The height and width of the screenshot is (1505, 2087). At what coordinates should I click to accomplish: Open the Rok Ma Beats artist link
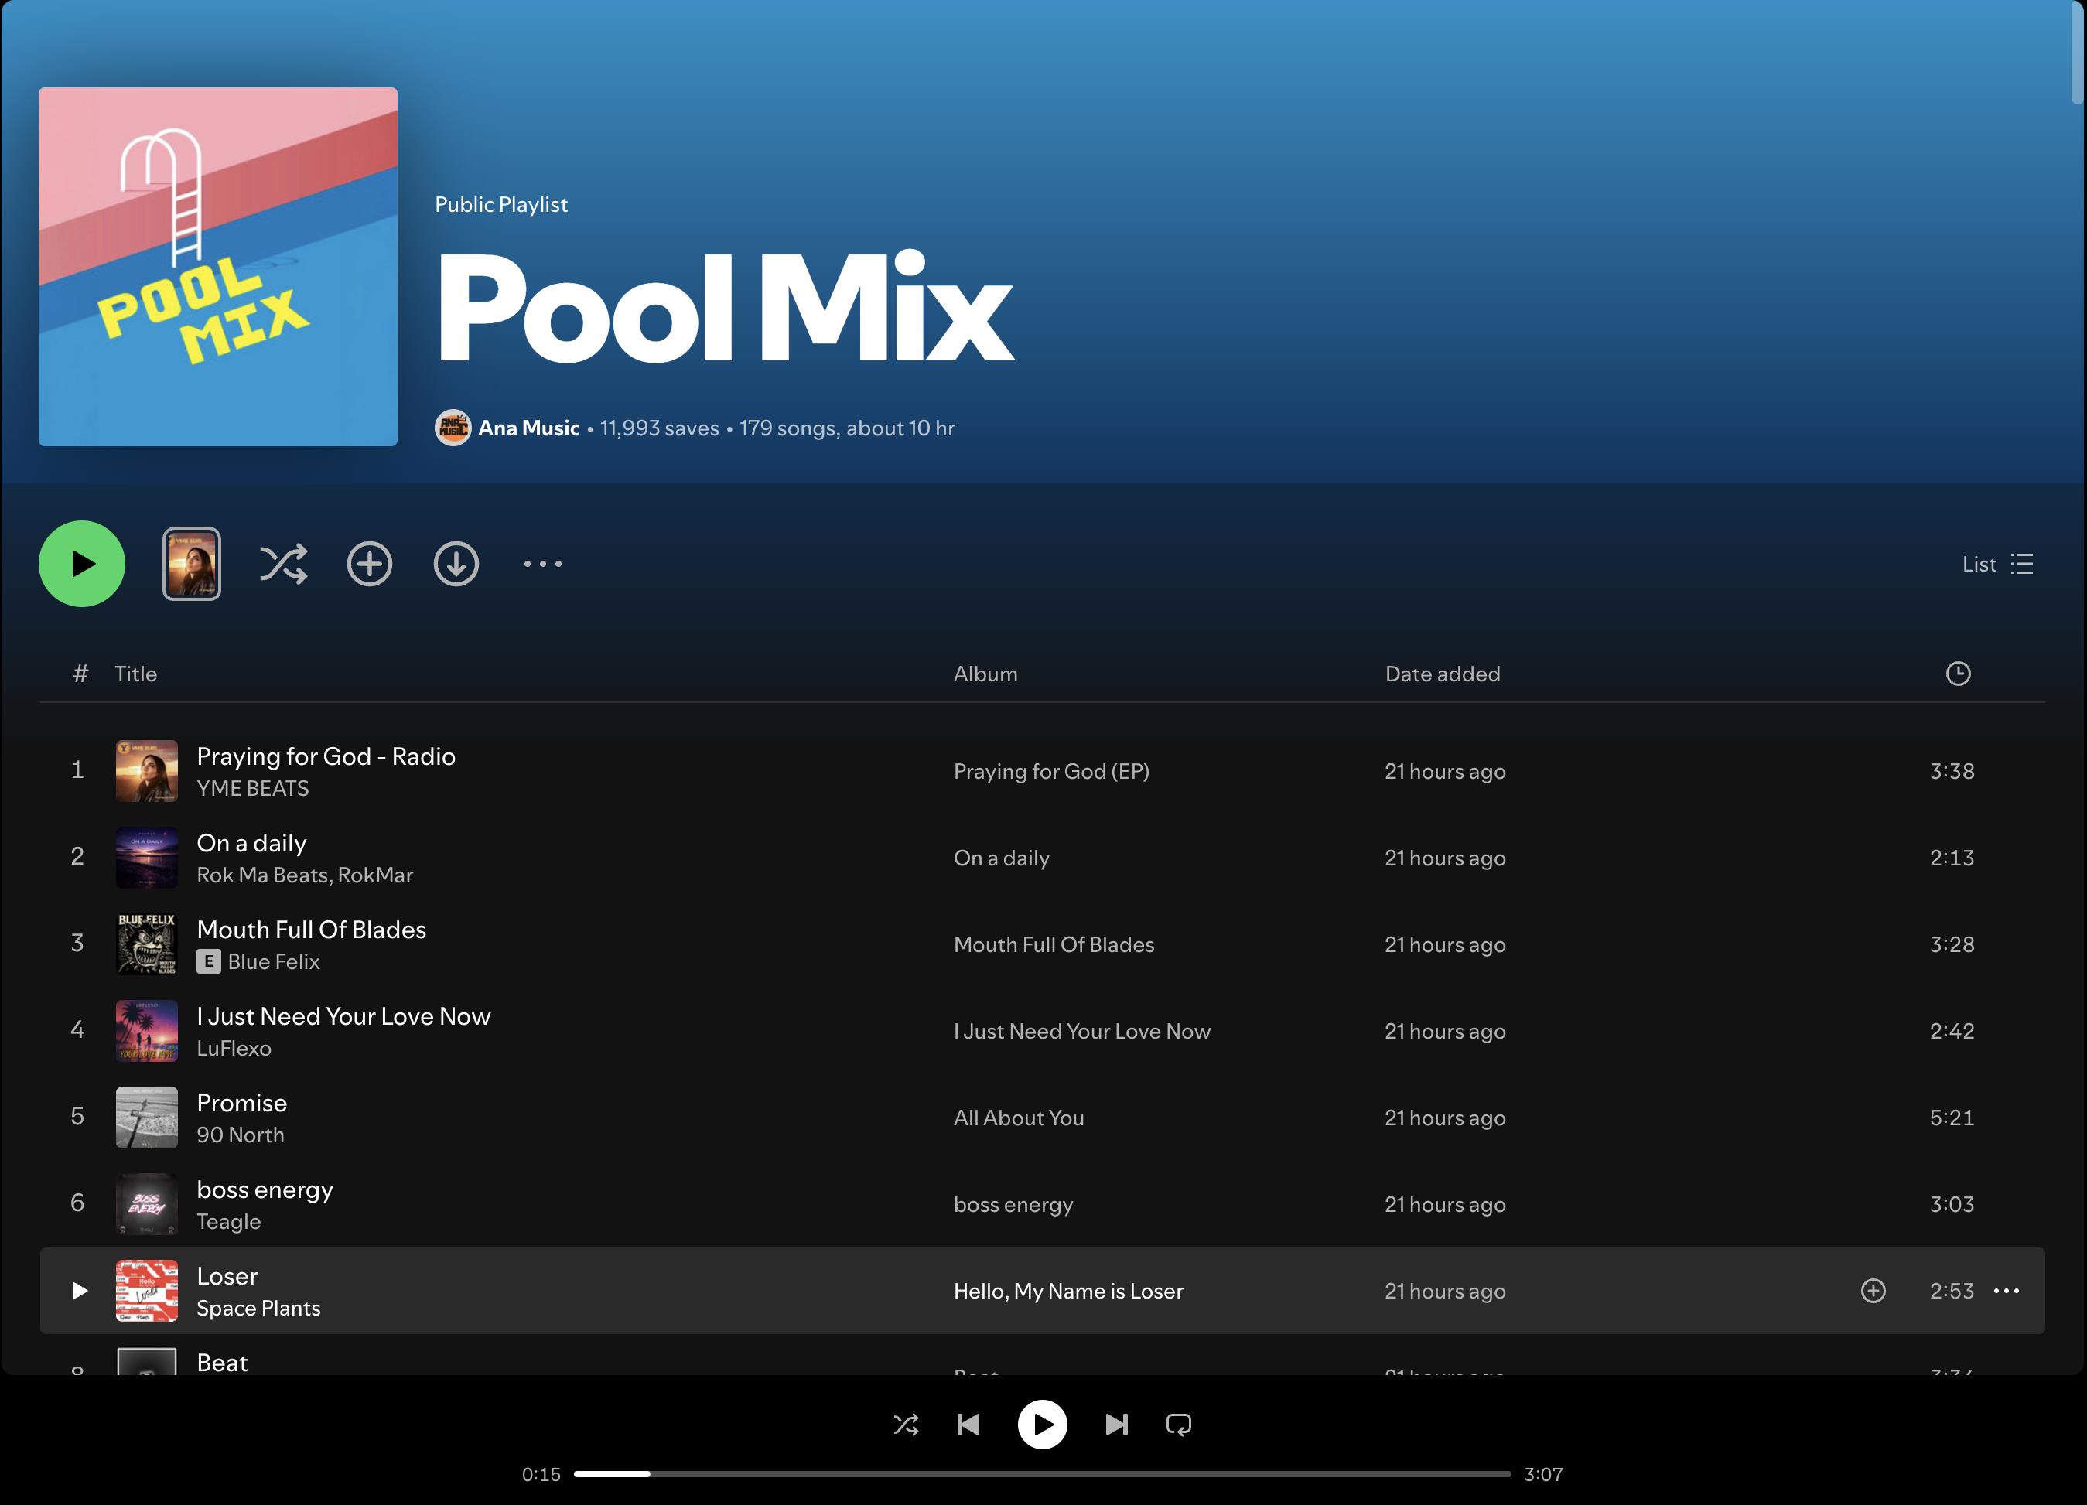[262, 875]
